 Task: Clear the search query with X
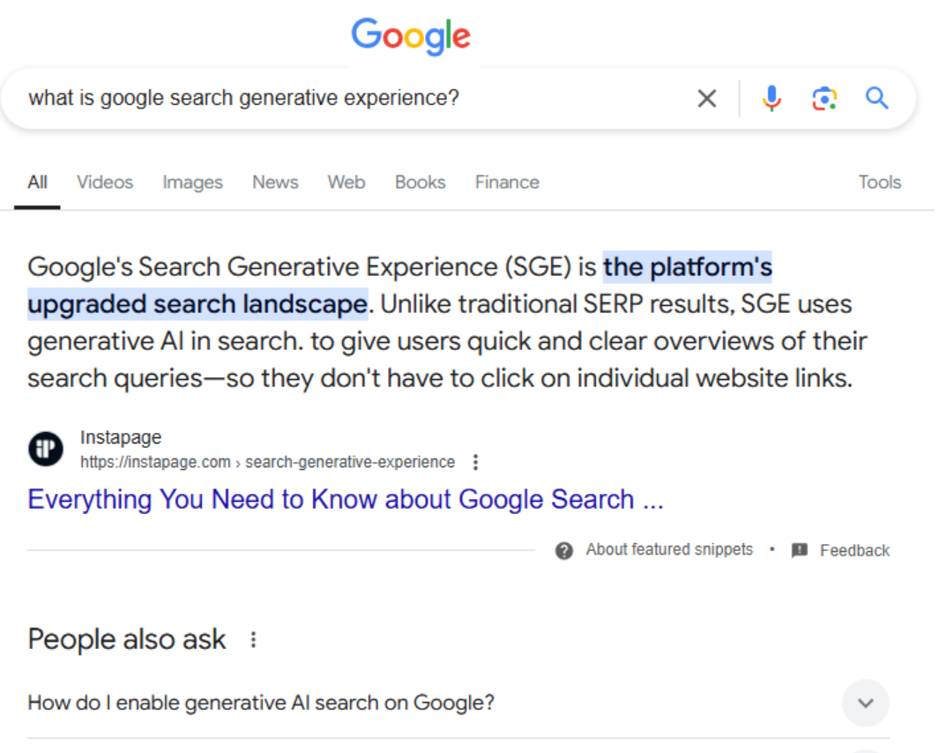point(706,98)
